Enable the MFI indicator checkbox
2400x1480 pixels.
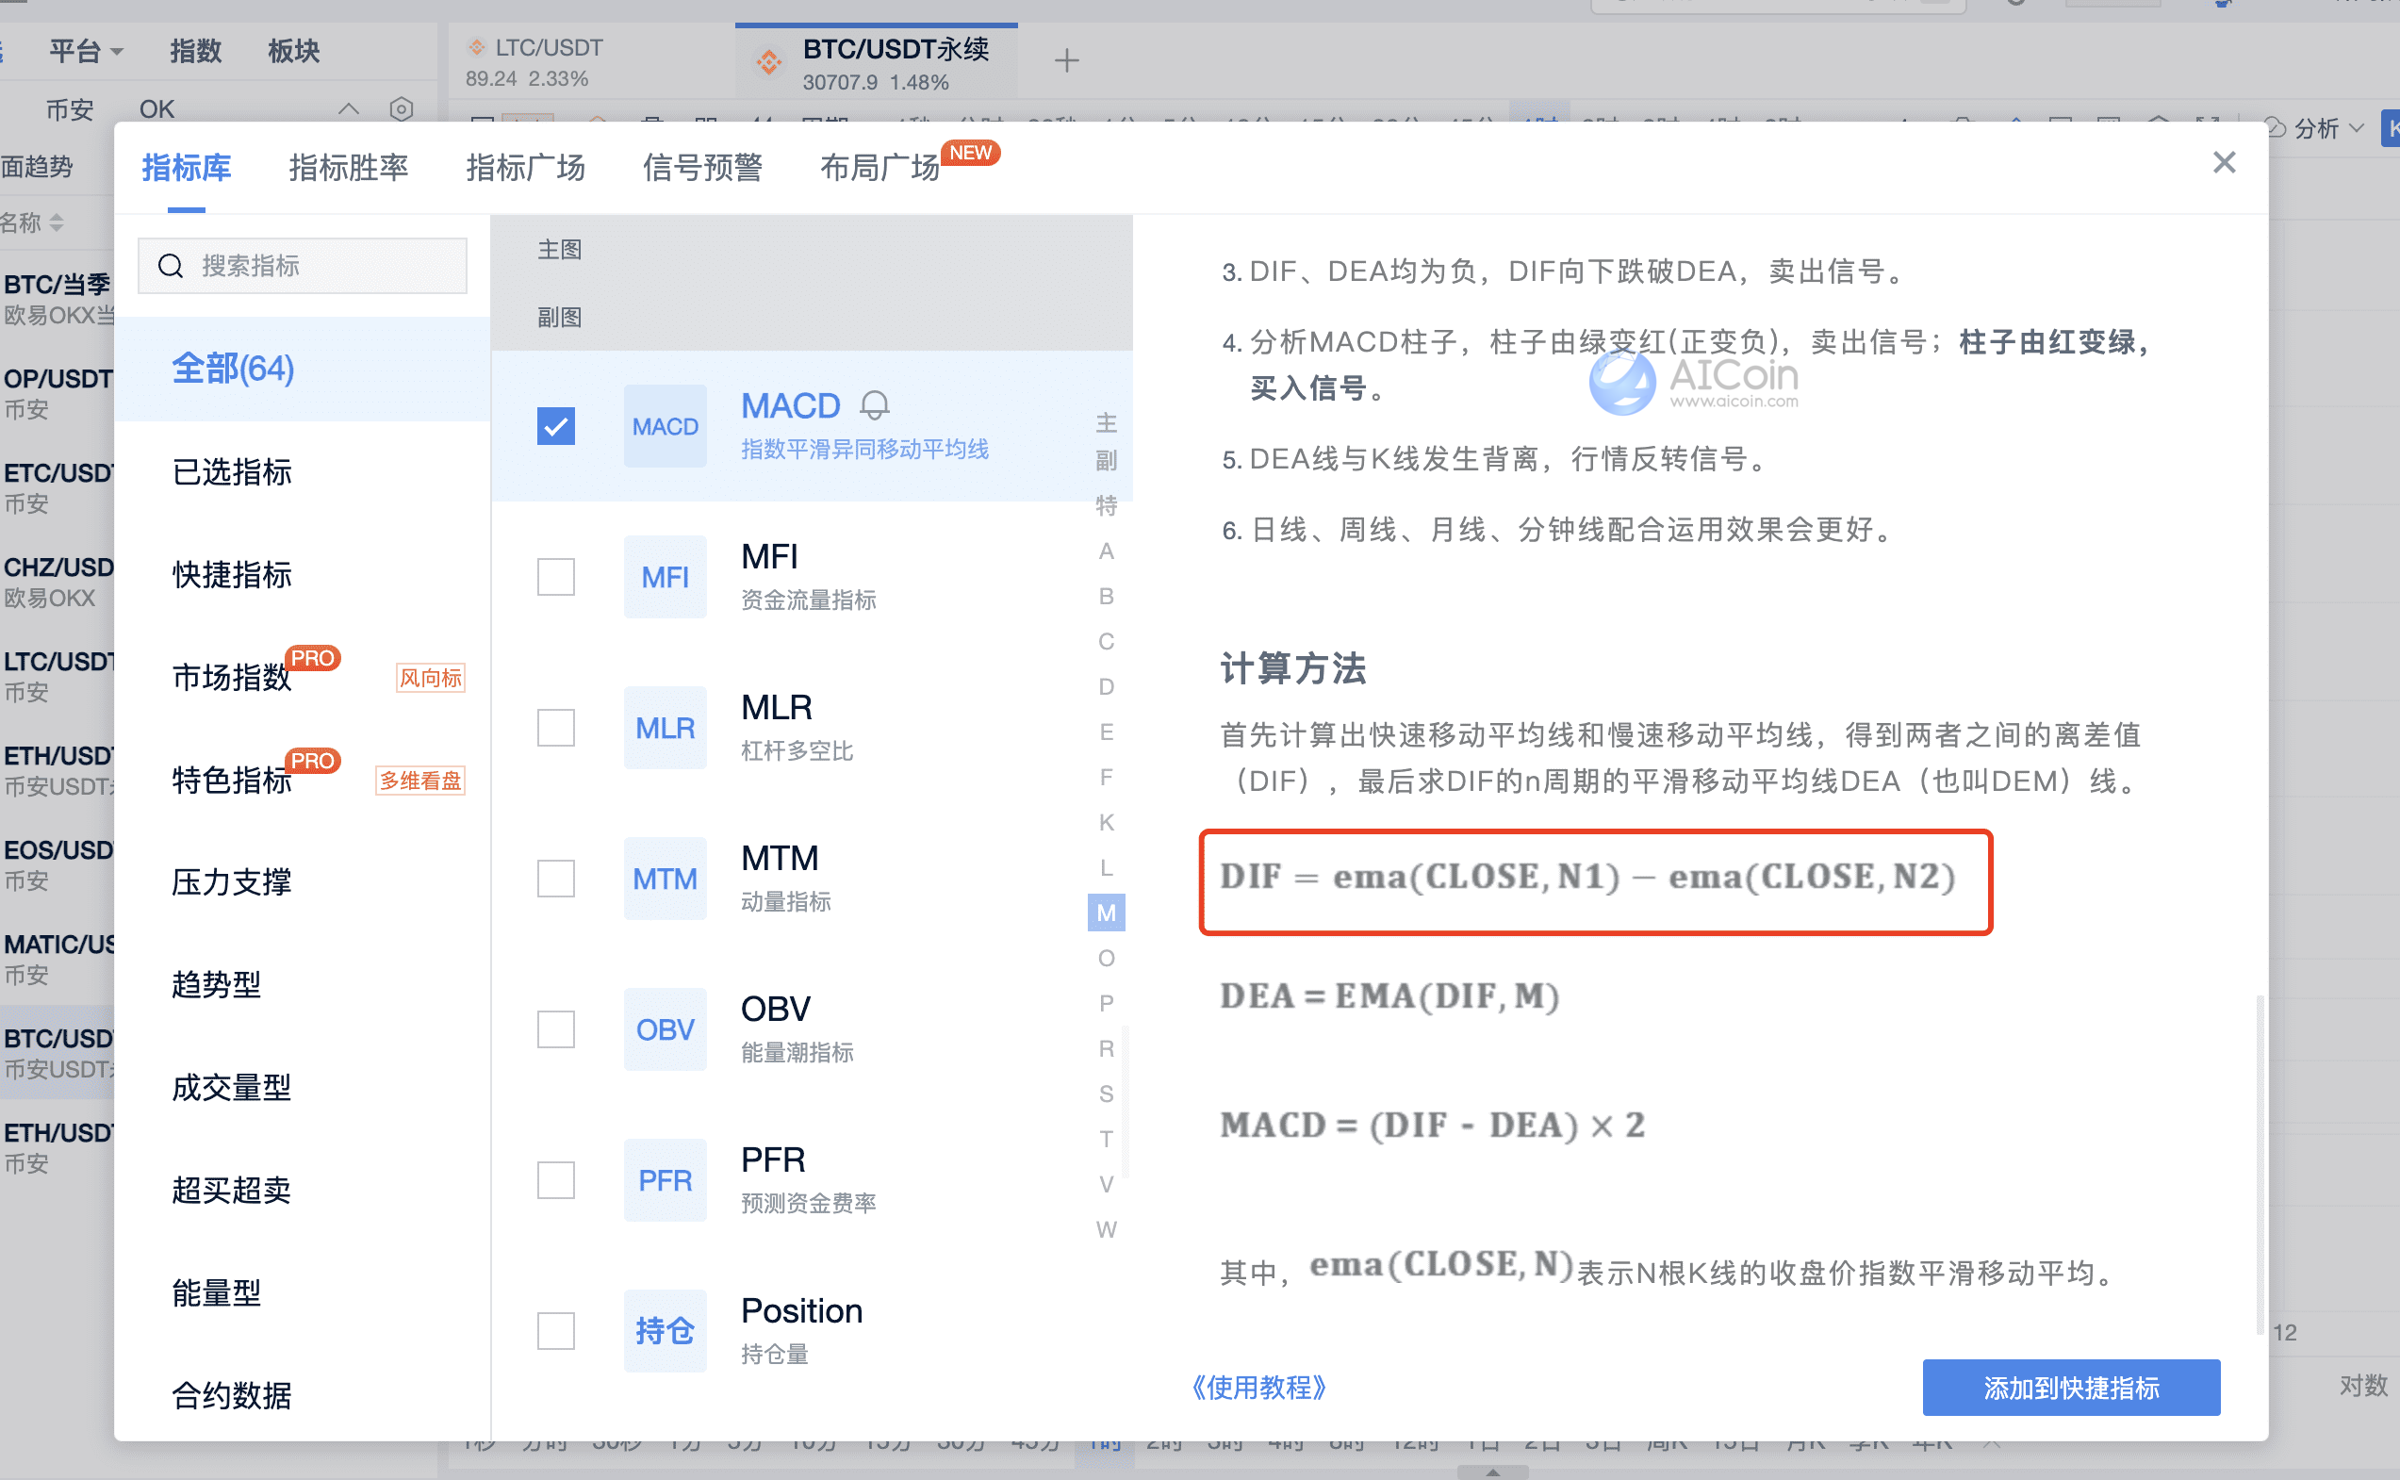point(556,577)
